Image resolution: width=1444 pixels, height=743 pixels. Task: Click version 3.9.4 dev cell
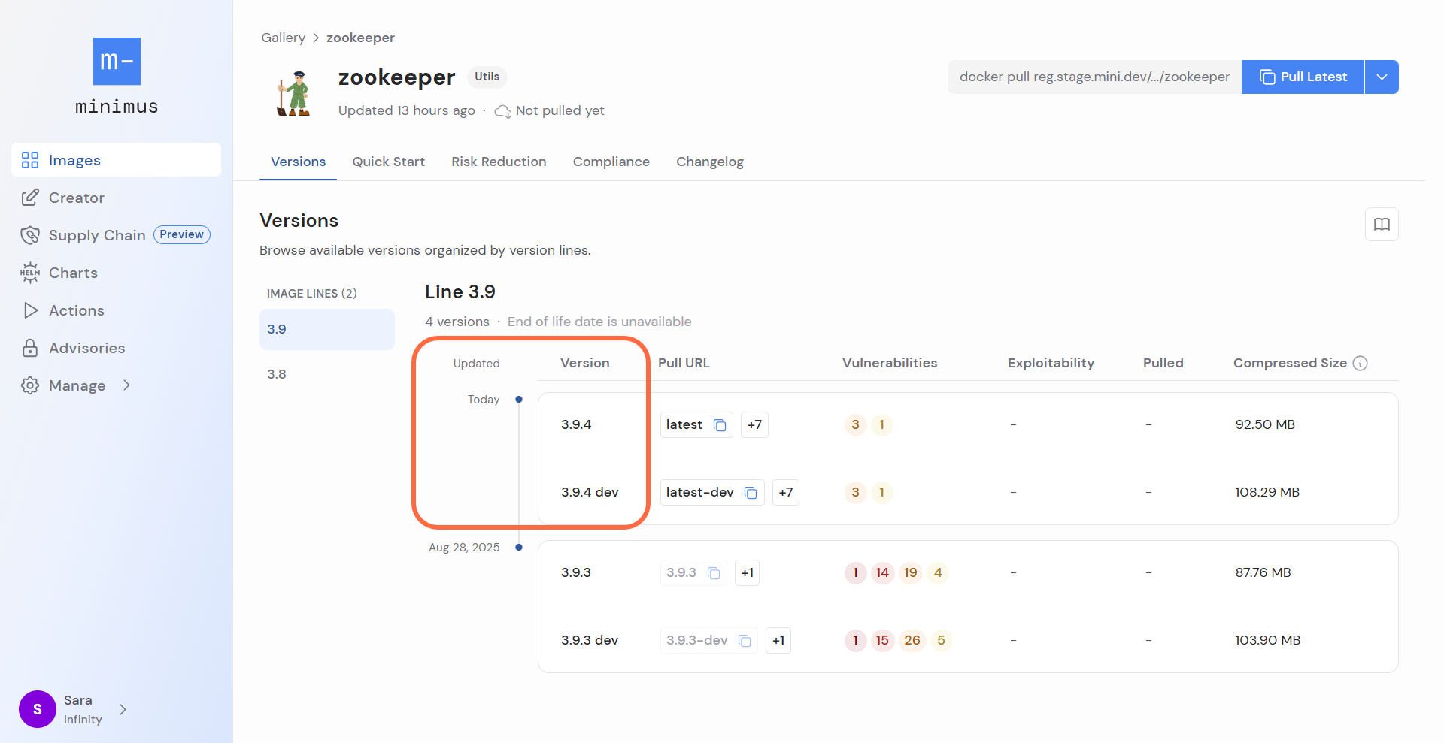(590, 492)
